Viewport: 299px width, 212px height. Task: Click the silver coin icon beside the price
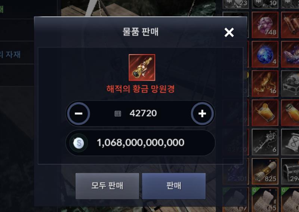coord(78,143)
